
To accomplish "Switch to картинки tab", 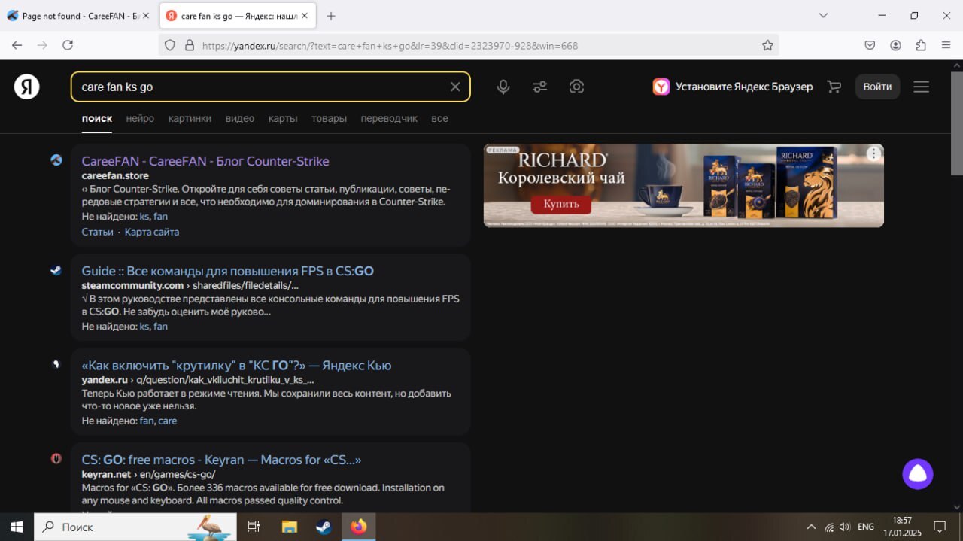I will click(x=190, y=118).
